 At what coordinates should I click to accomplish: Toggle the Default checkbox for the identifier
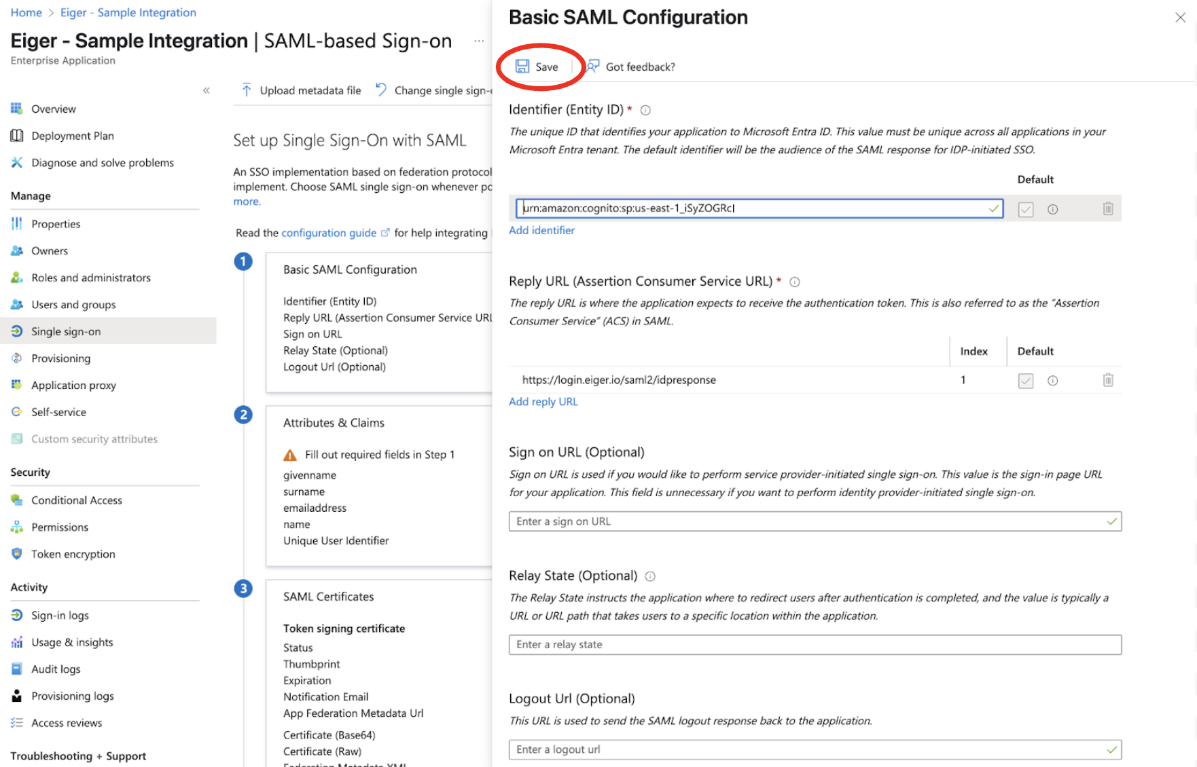point(1026,210)
